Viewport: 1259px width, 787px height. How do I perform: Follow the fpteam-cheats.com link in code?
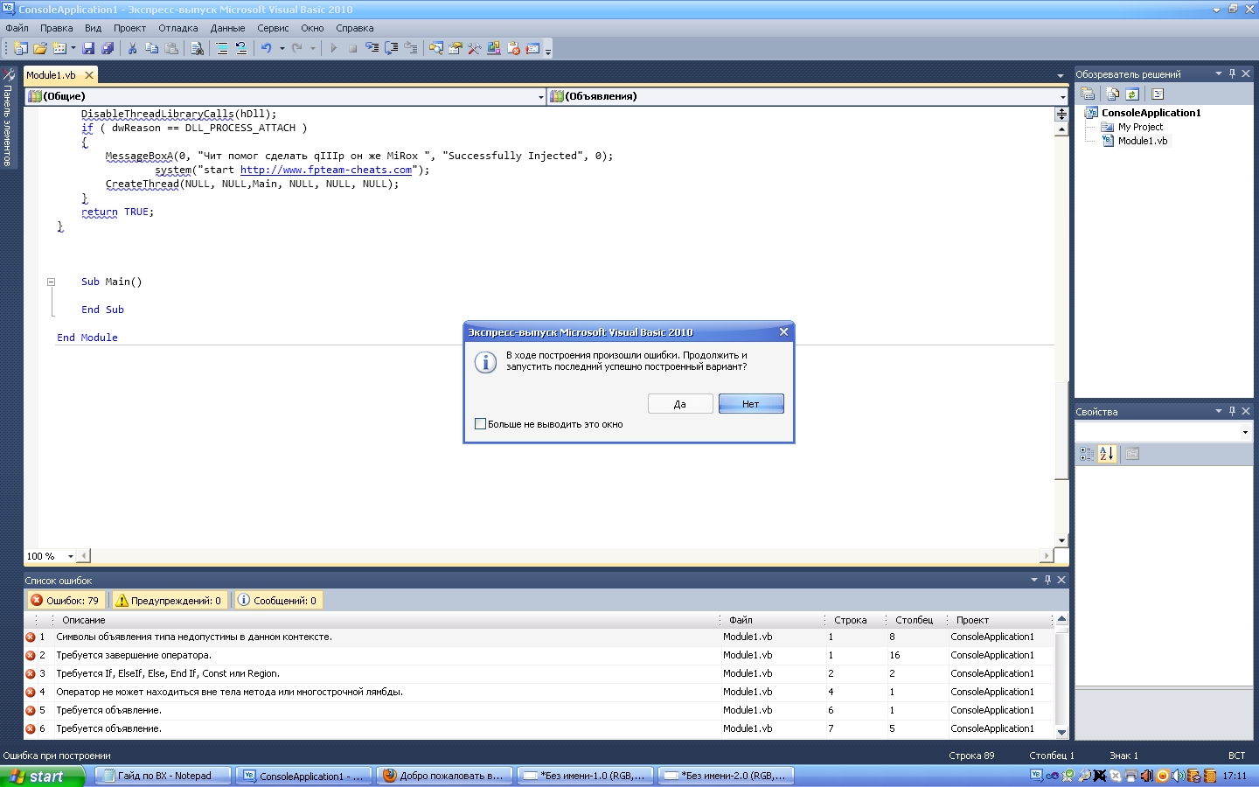[326, 171]
